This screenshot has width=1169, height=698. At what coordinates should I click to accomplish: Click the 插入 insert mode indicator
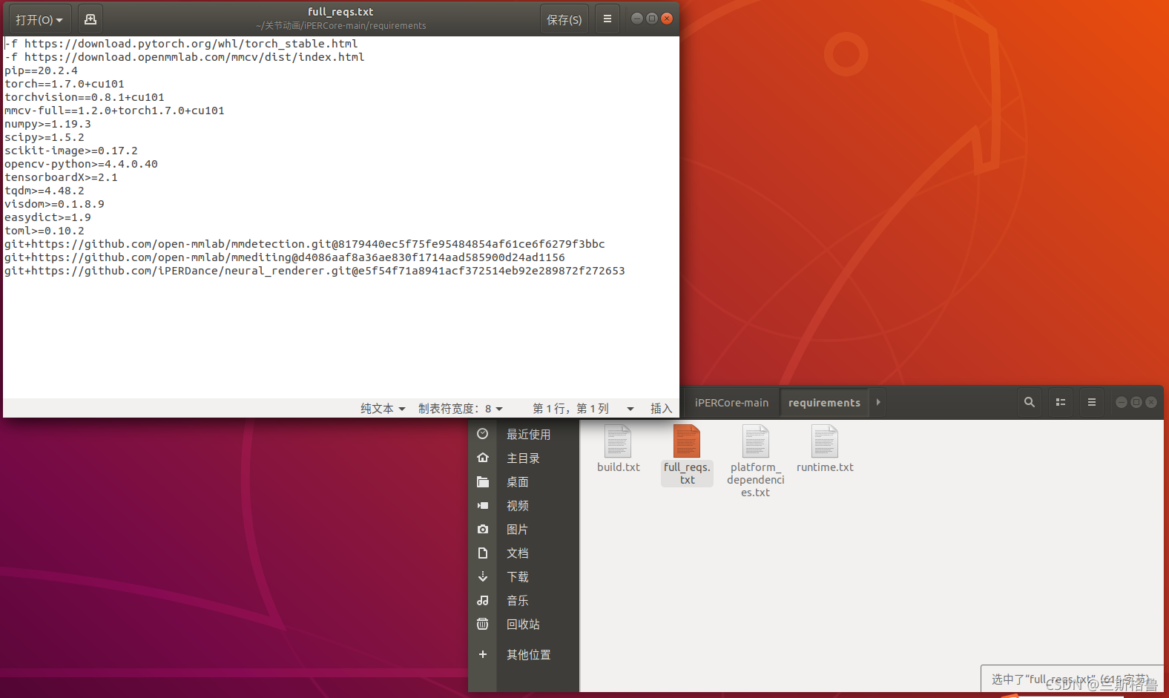pyautogui.click(x=661, y=409)
